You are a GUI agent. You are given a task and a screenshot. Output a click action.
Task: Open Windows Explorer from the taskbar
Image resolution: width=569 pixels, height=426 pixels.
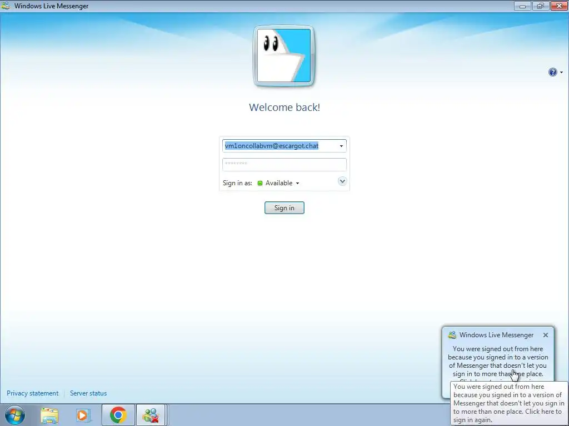pyautogui.click(x=49, y=415)
